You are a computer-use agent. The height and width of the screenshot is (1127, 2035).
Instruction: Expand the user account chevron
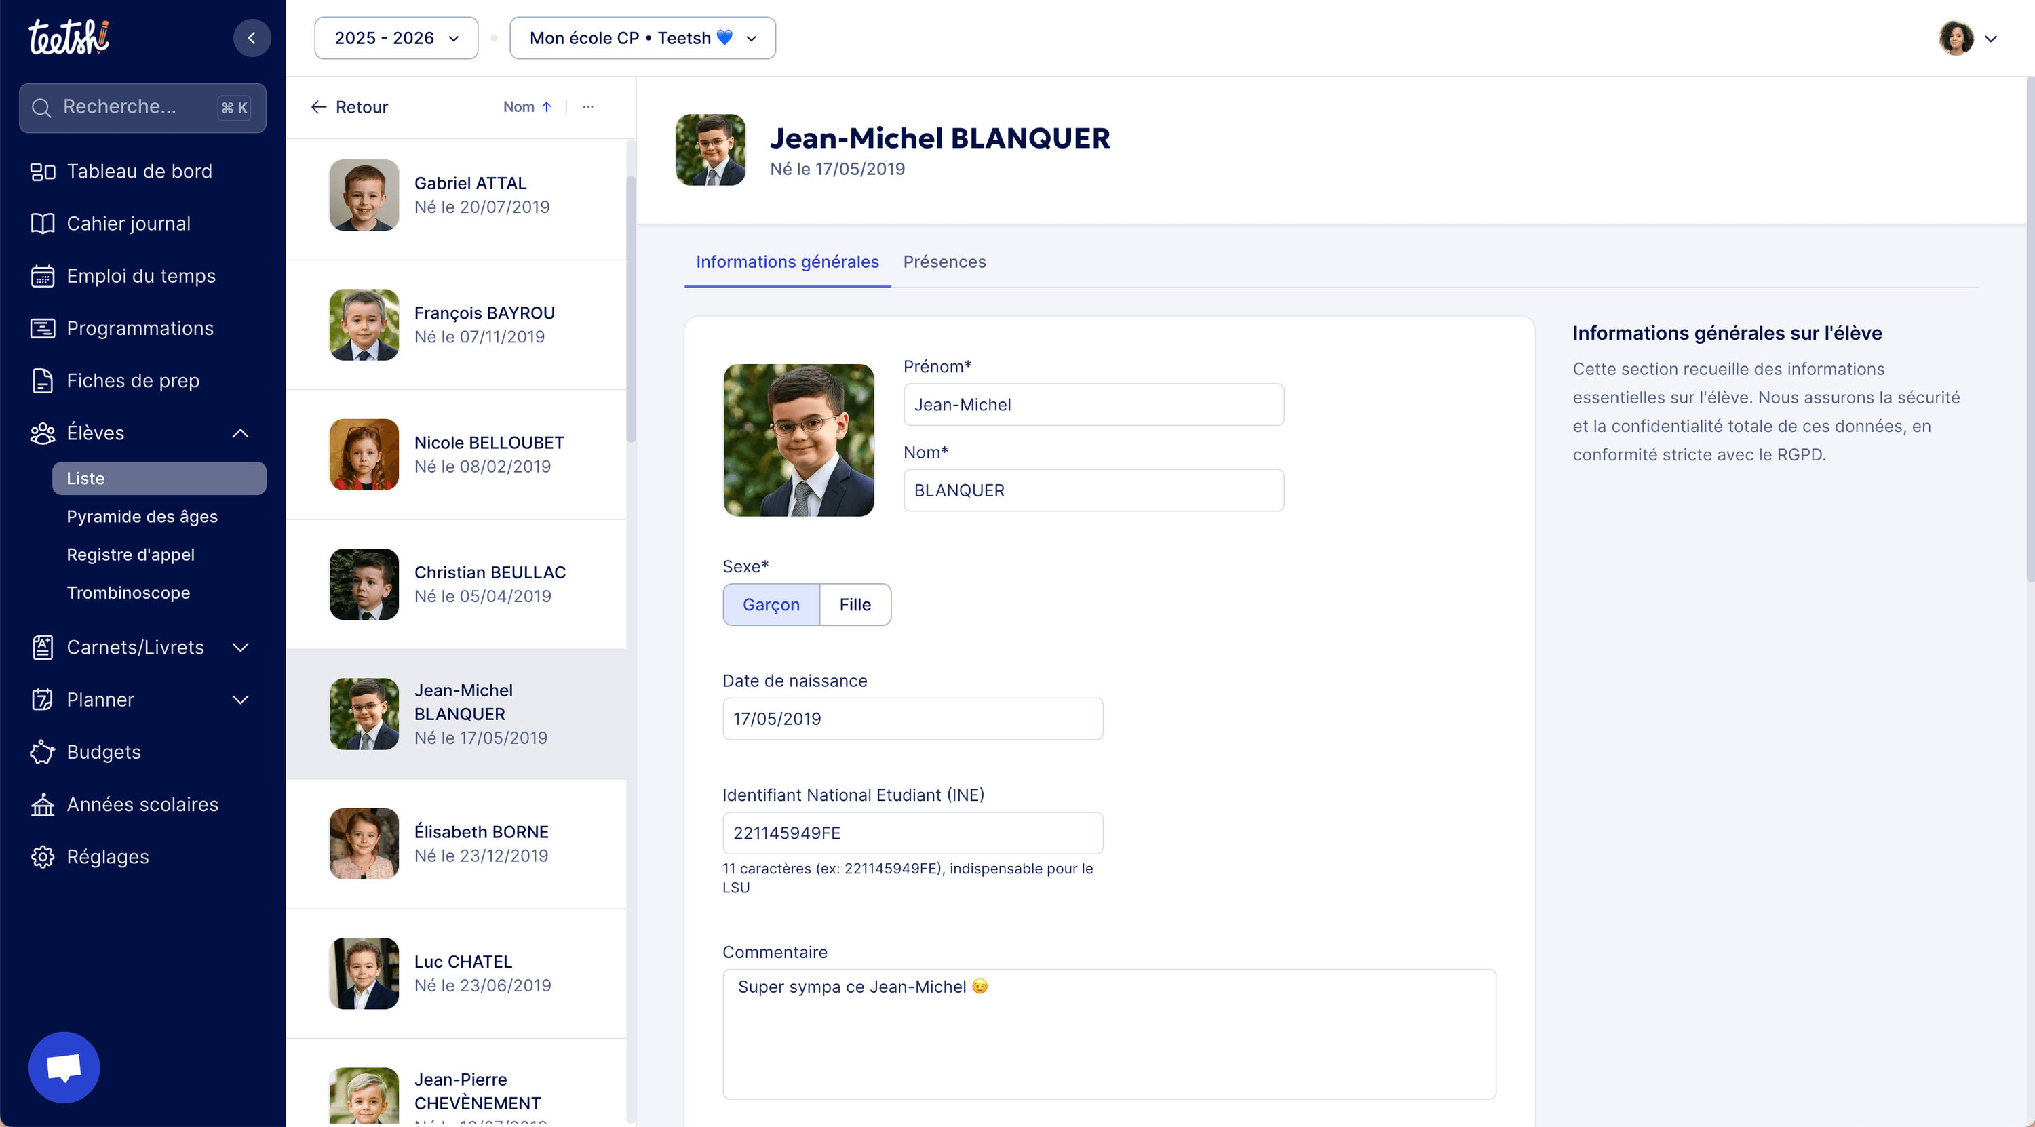pyautogui.click(x=1992, y=38)
